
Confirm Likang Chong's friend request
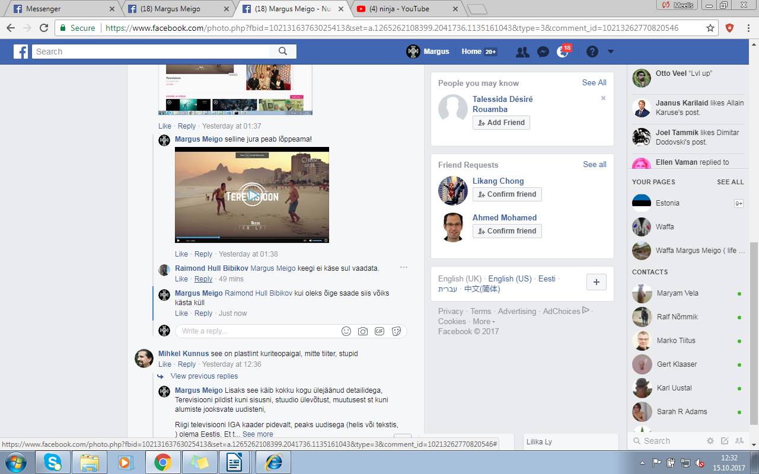point(507,194)
